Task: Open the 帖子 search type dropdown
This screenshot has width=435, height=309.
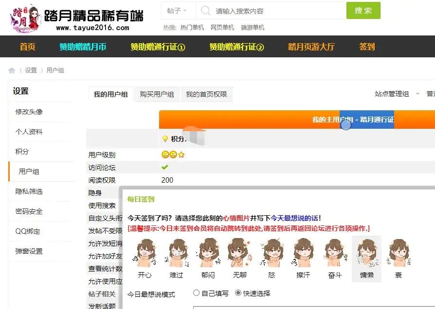Action: point(177,11)
